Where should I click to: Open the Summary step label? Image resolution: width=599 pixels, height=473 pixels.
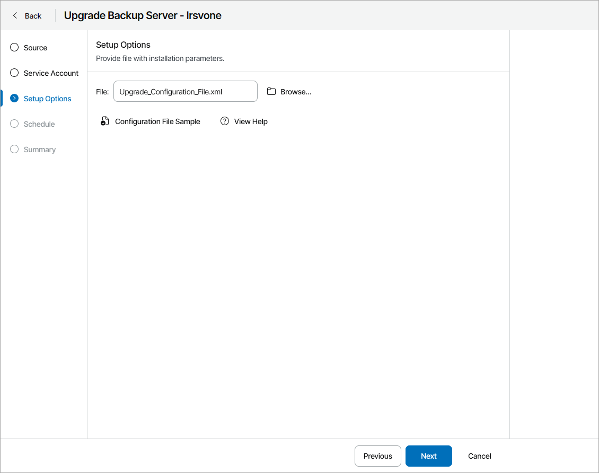tap(40, 150)
